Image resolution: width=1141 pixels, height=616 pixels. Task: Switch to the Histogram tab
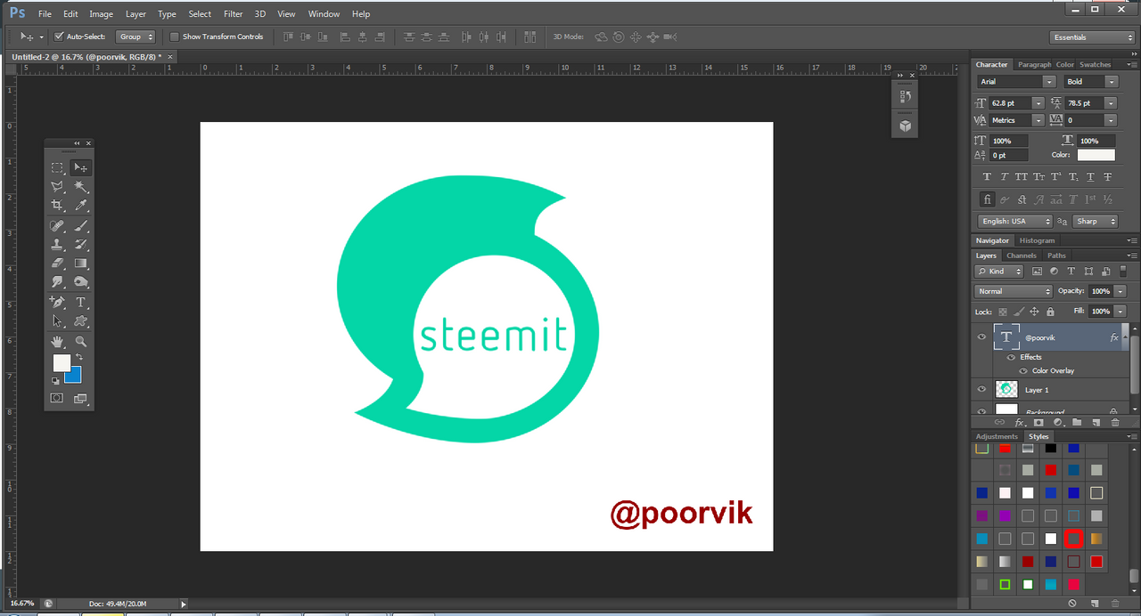[1037, 240]
